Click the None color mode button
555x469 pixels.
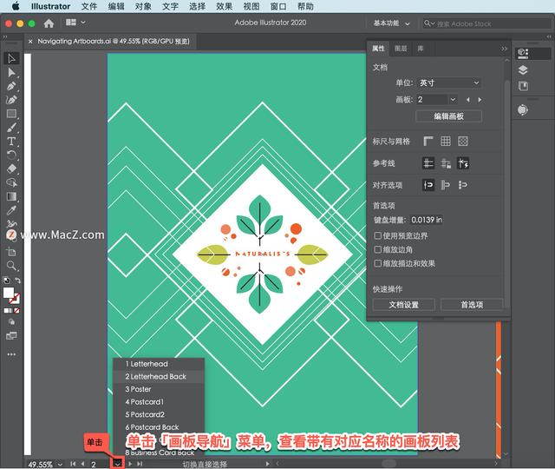coord(16,311)
